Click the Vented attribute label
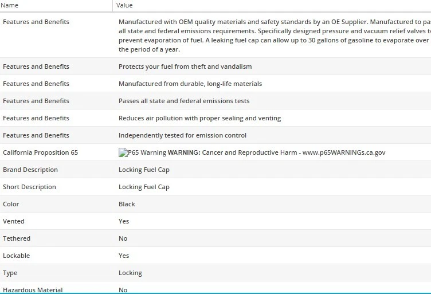 14,221
